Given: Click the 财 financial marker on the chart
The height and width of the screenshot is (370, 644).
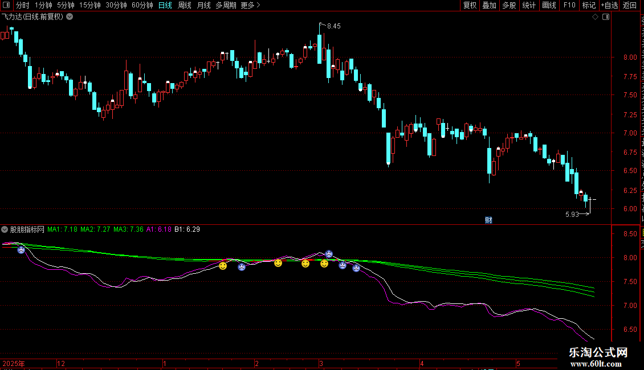Looking at the screenshot, I should (488, 220).
